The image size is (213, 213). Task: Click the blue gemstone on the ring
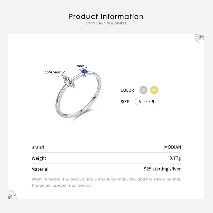pos(85,71)
